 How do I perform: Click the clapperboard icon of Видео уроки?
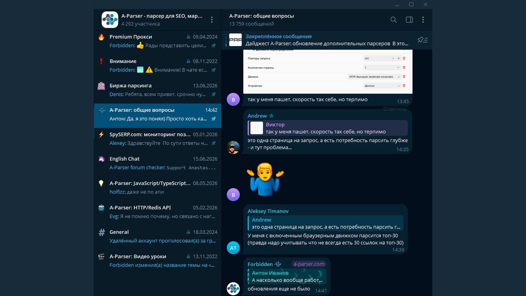point(101,257)
